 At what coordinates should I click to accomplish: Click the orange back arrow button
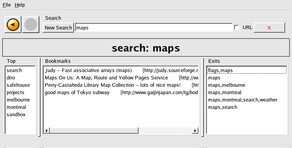(x=13, y=24)
